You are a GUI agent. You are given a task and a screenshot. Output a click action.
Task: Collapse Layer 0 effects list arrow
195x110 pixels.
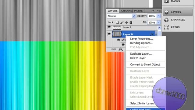point(156,34)
